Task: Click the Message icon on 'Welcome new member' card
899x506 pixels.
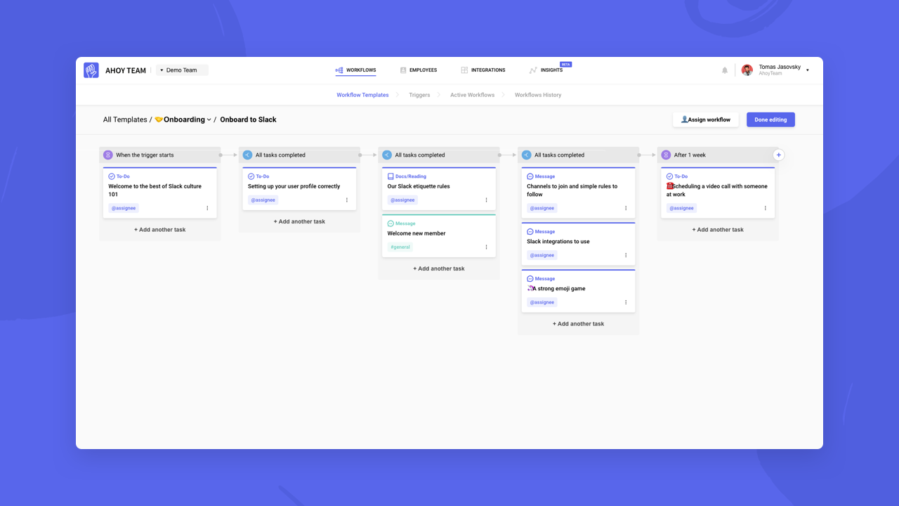Action: pos(391,223)
